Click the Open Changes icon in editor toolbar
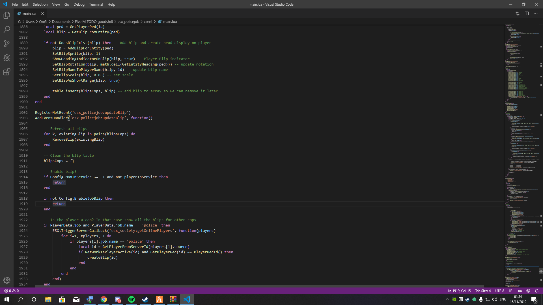The height and width of the screenshot is (305, 543). pyautogui.click(x=518, y=14)
